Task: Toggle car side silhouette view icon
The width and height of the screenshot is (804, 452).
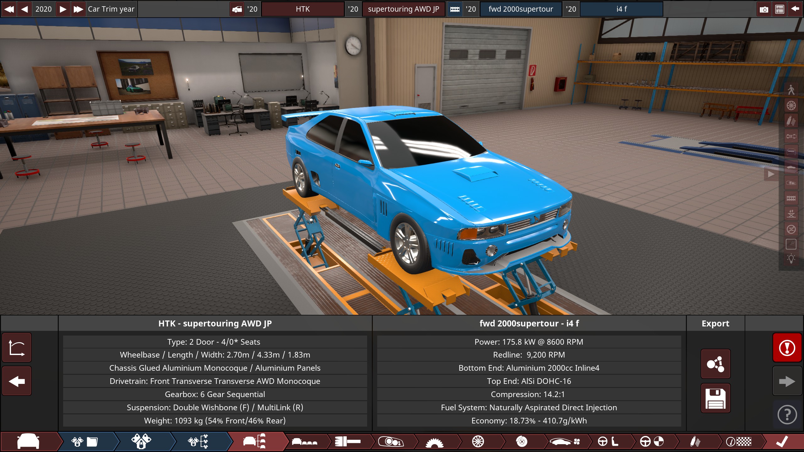Action: [x=791, y=167]
